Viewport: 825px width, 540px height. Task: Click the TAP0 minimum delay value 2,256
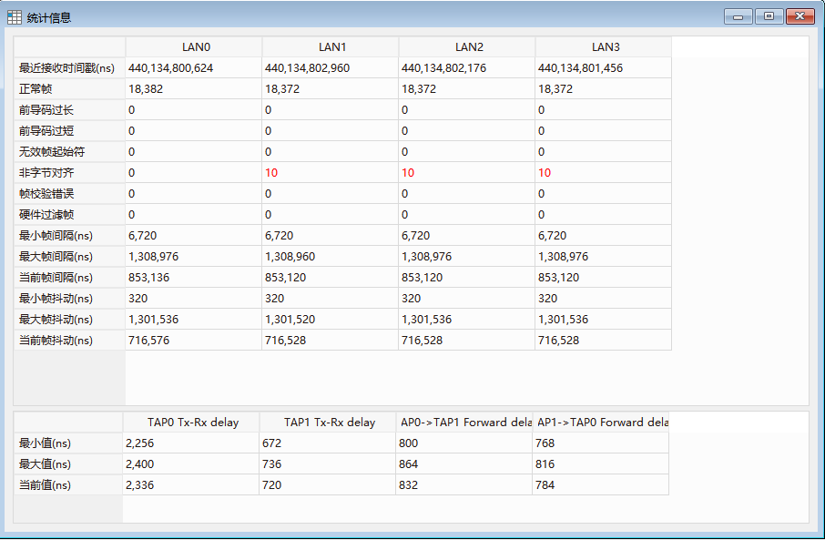tap(191, 443)
